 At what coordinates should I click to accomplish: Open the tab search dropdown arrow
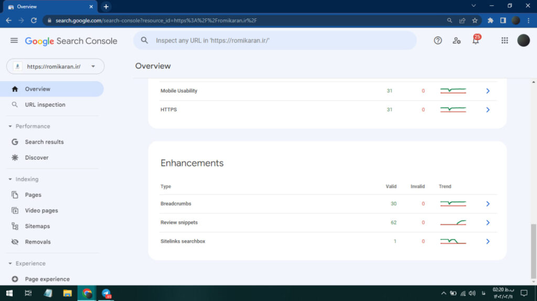coord(474,6)
